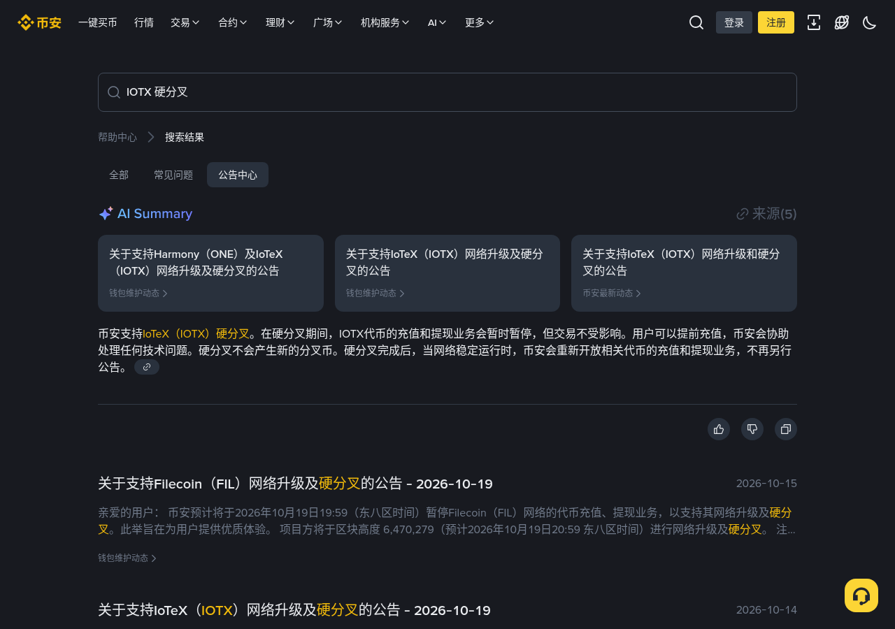Open the 来源(5) sources link
895x629 pixels.
point(767,214)
